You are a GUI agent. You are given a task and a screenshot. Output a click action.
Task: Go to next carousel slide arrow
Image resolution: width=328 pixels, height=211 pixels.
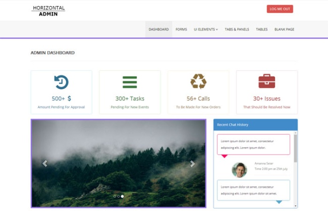(x=193, y=164)
